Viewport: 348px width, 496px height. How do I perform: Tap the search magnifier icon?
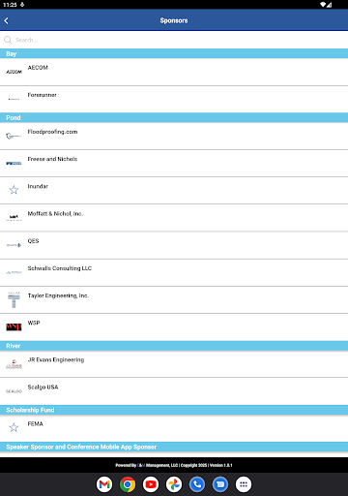pyautogui.click(x=8, y=40)
